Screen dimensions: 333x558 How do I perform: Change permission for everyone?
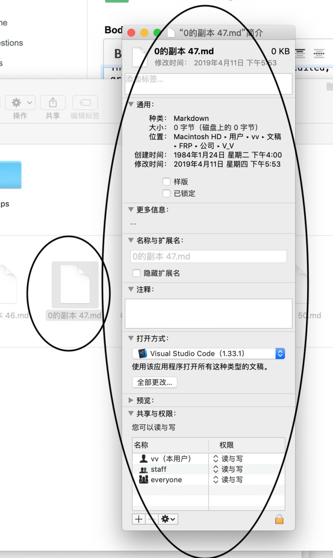click(x=228, y=480)
